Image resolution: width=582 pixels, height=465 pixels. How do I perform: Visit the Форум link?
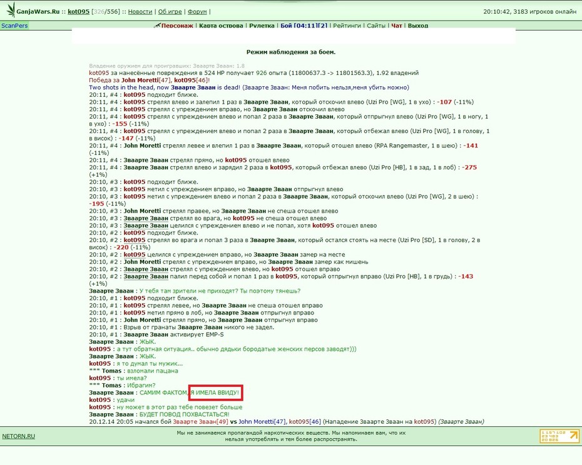[197, 11]
